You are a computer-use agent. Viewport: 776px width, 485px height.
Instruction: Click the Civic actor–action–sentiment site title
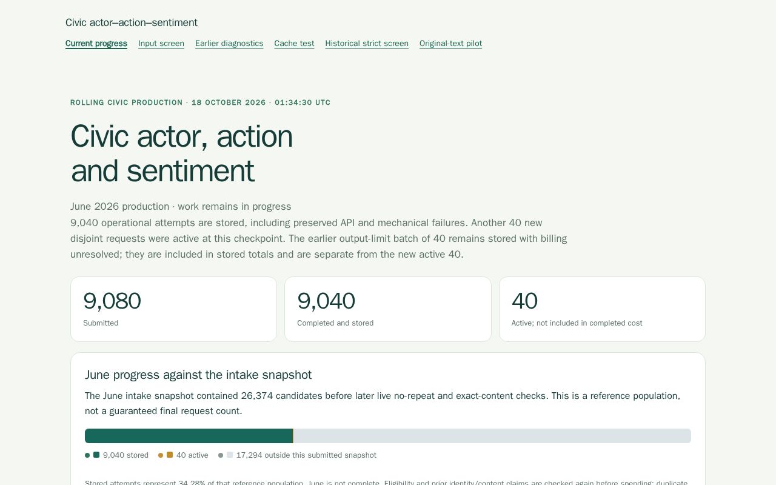132,22
